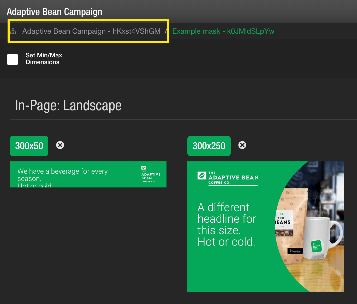This screenshot has width=357, height=304.
Task: Click the campaign hierarchy tree icon
Action: pyautogui.click(x=13, y=31)
